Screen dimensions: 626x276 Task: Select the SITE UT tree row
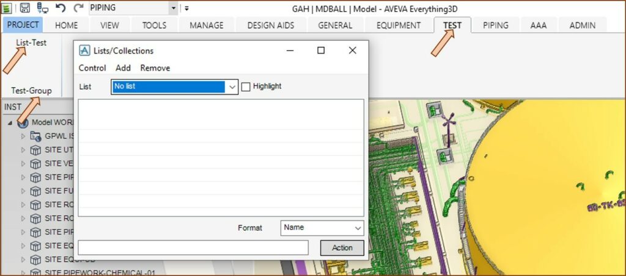(x=59, y=150)
